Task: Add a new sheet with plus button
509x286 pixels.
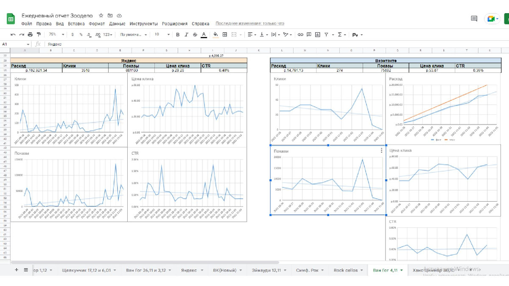Action: click(x=17, y=270)
